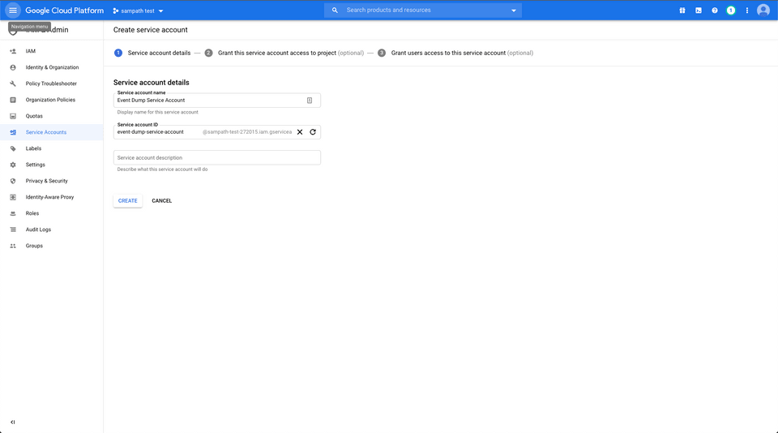Clear the service account ID field
778x433 pixels.
point(300,132)
